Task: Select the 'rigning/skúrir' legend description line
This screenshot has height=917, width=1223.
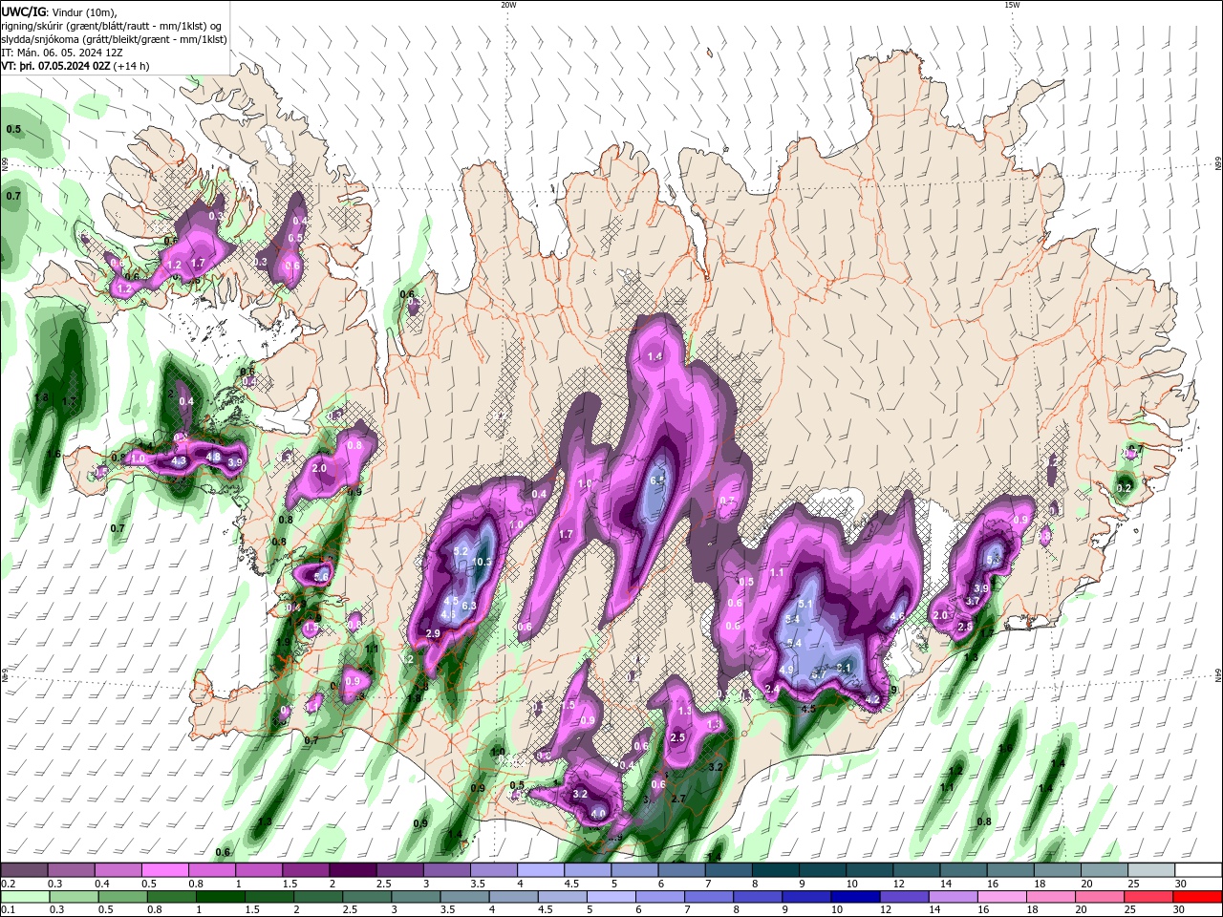Action: pos(111,26)
